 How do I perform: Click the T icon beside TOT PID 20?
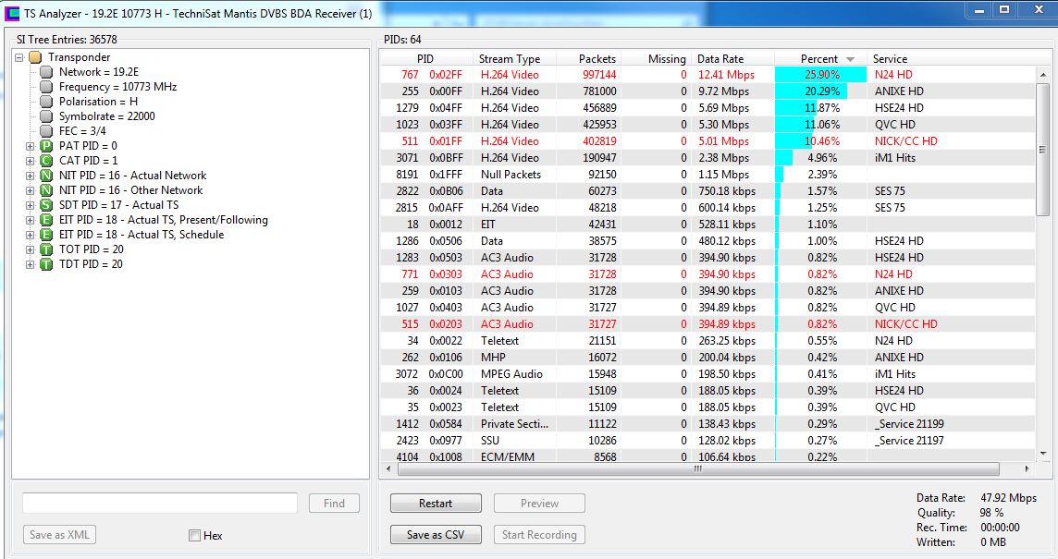(x=46, y=249)
